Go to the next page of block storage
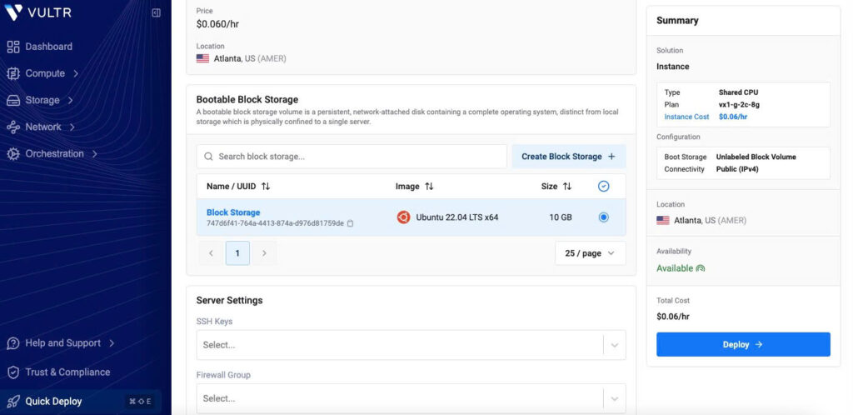853x415 pixels. [264, 252]
